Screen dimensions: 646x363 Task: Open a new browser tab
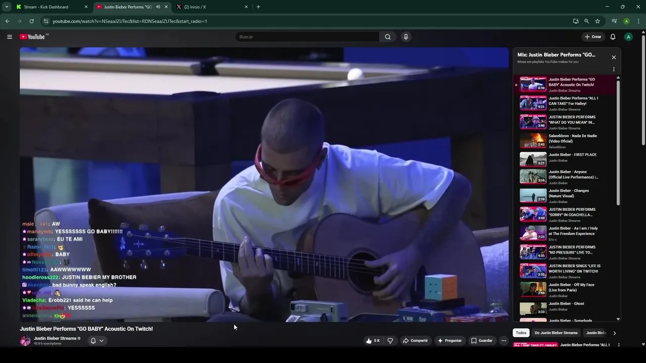[x=258, y=7]
